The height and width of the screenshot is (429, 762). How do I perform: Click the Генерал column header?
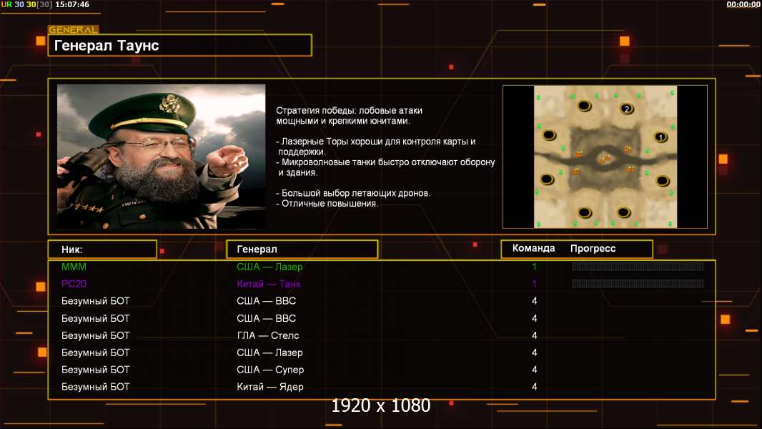(x=302, y=250)
